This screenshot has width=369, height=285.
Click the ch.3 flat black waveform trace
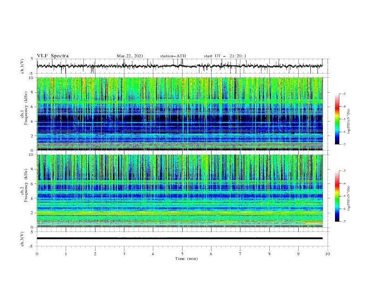[180, 238]
